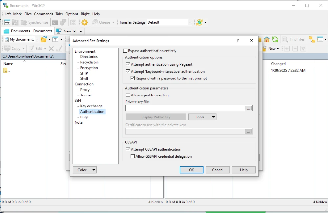Open the Commands menu

[x=43, y=14]
